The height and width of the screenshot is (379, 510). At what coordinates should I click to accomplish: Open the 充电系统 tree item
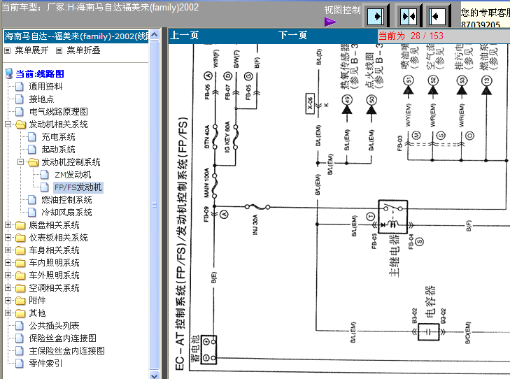pyautogui.click(x=59, y=137)
